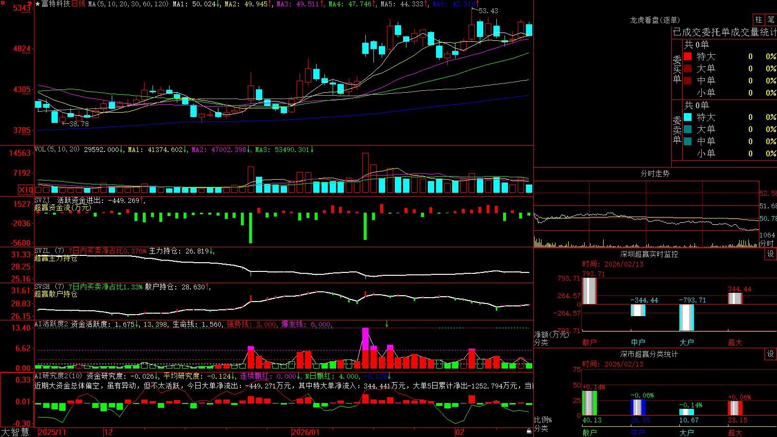The width and height of the screenshot is (777, 437).
Task: Click AI活跃度2 indicator name label
Action: click(x=51, y=324)
